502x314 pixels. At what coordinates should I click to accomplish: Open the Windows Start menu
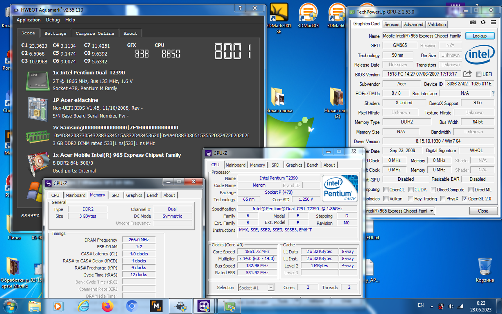pyautogui.click(x=10, y=306)
